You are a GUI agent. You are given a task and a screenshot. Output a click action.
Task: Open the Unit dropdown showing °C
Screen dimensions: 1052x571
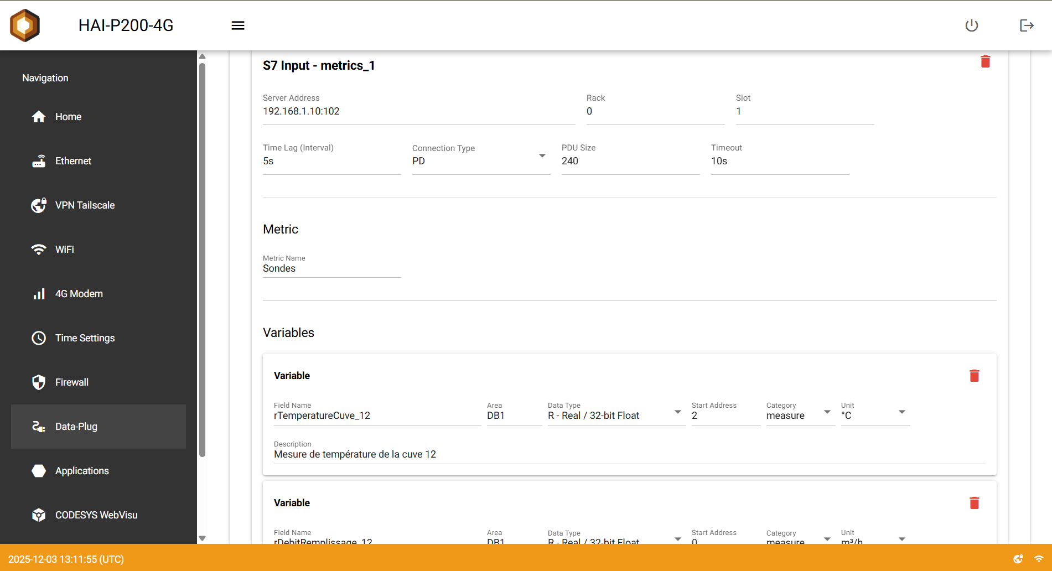[x=902, y=412]
